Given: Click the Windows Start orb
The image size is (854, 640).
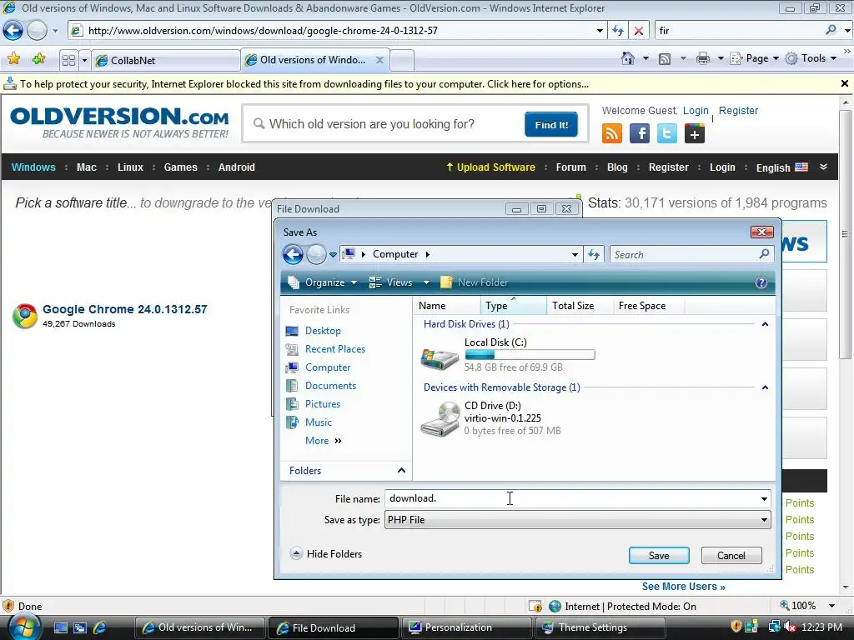Looking at the screenshot, I should 23,627.
